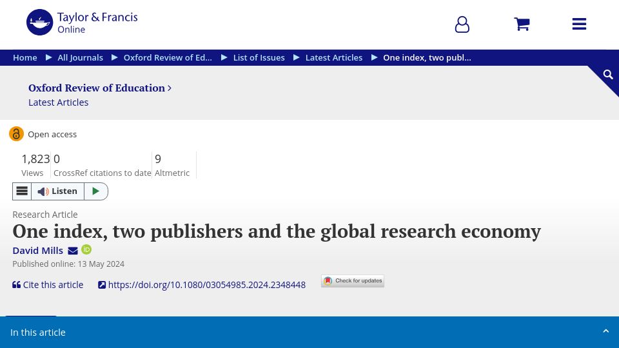Viewport: 619px width, 348px height.
Task: Open Latest Articles breadcrumb
Action: click(x=334, y=57)
